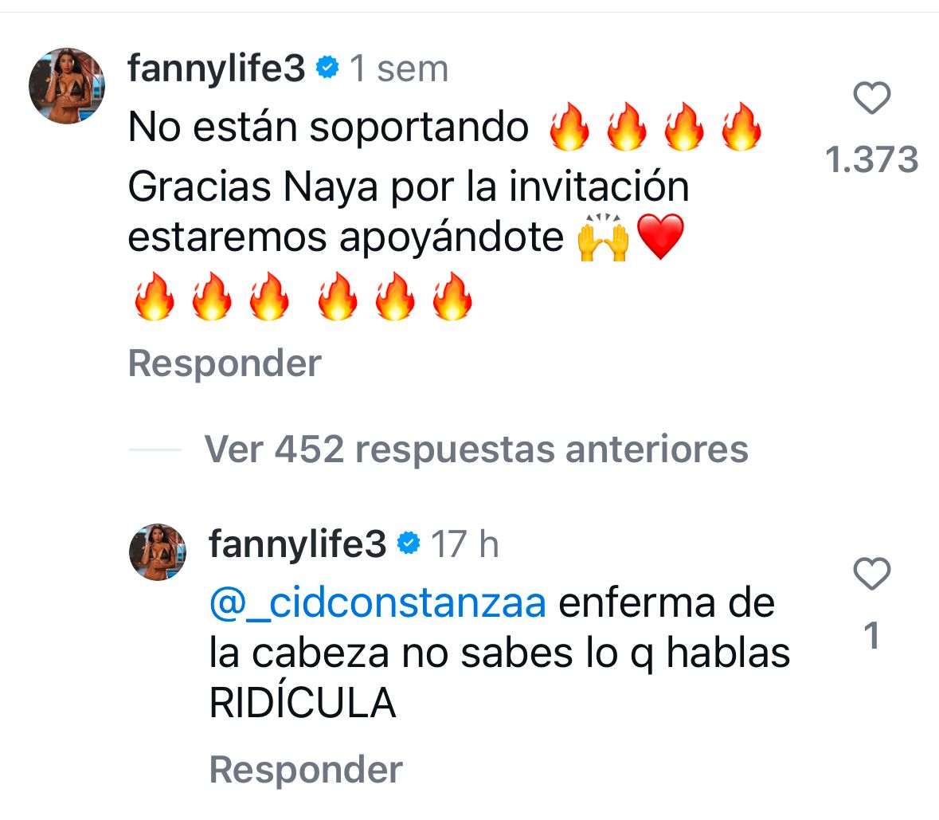
Task: View the 1.373 likes count
Action: 871,159
